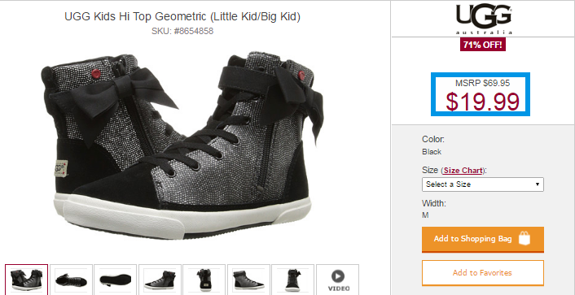Open the Select a Size dropdown
The width and height of the screenshot is (575, 295).
point(483,184)
